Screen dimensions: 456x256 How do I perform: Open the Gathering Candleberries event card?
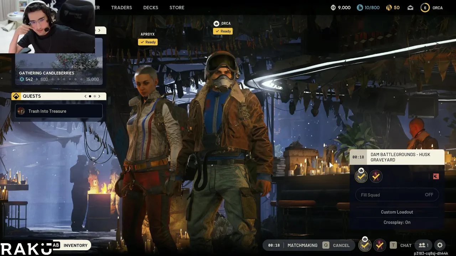coord(59,61)
